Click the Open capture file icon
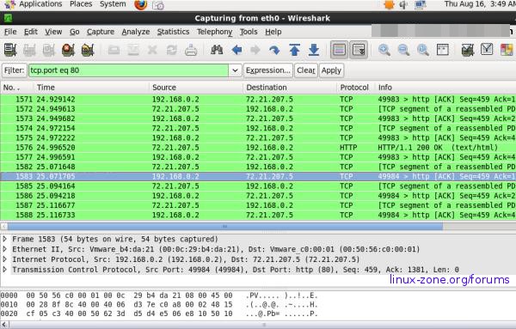Viewport: 516px width, 329px height. pos(114,51)
